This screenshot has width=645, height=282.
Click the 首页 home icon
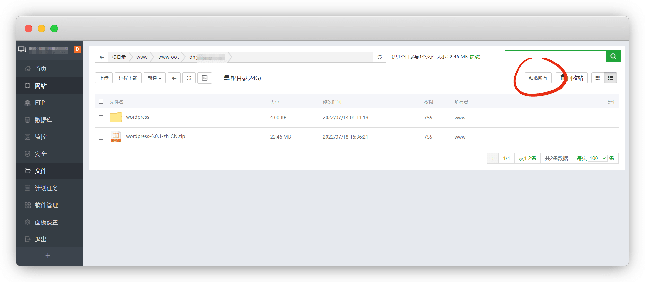tap(28, 69)
